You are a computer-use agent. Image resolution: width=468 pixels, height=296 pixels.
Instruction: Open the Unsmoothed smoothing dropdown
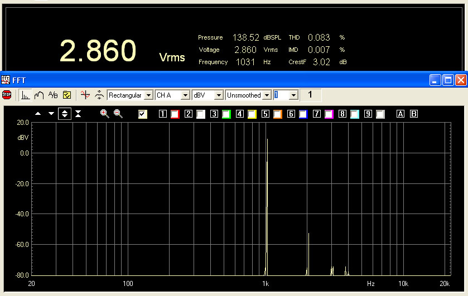pos(267,95)
